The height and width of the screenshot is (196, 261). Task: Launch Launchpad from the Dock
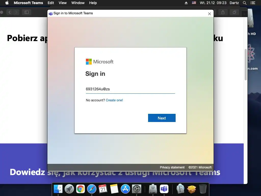pyautogui.click(x=69, y=189)
